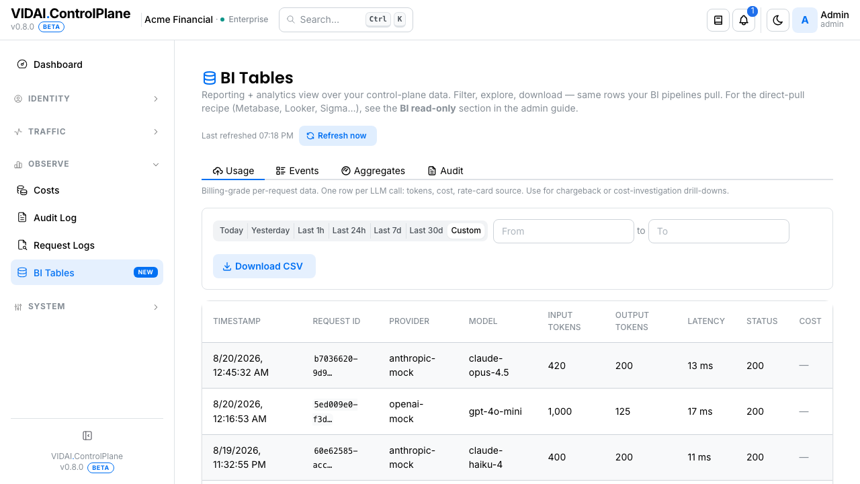Click the VIDAI.ControlPlane logo title
This screenshot has height=484, width=860.
point(71,13)
